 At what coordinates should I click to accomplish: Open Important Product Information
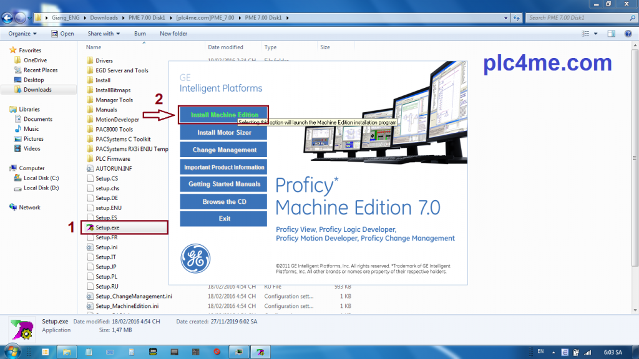click(x=223, y=167)
